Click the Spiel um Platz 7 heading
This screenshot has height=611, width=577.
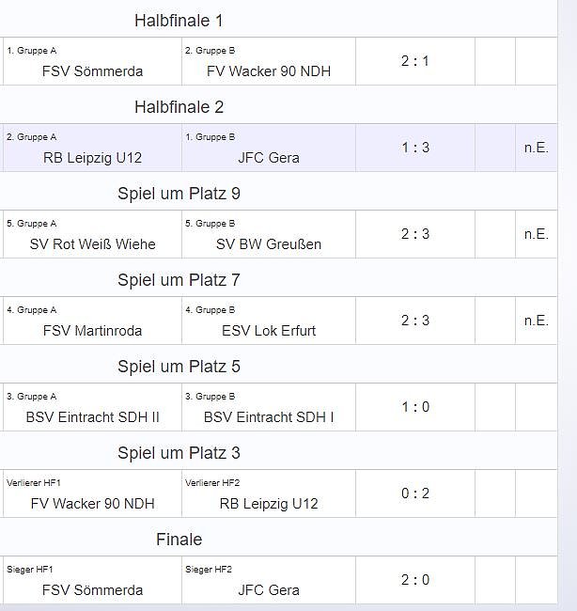click(x=179, y=280)
